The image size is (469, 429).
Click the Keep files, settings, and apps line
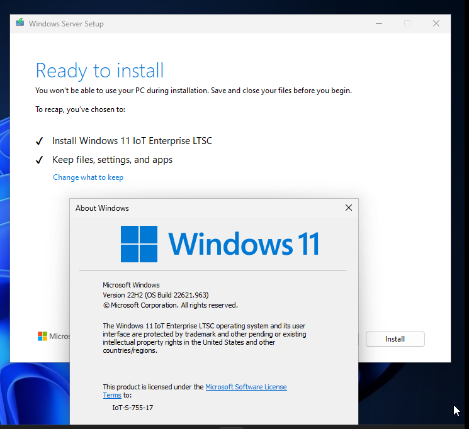pyautogui.click(x=113, y=160)
